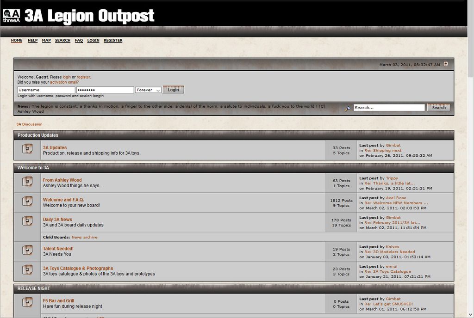The height and width of the screenshot is (318, 474).
Task: Open the Re: Let's get SMUSHED! post
Action: (x=388, y=304)
